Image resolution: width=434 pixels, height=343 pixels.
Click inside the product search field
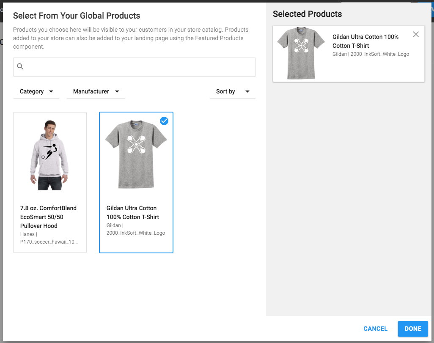[x=134, y=67]
